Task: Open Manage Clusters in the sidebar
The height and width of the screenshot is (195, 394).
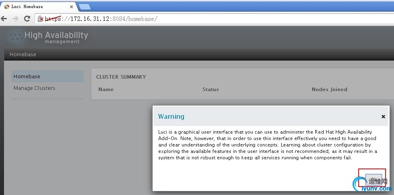Action: pos(35,88)
